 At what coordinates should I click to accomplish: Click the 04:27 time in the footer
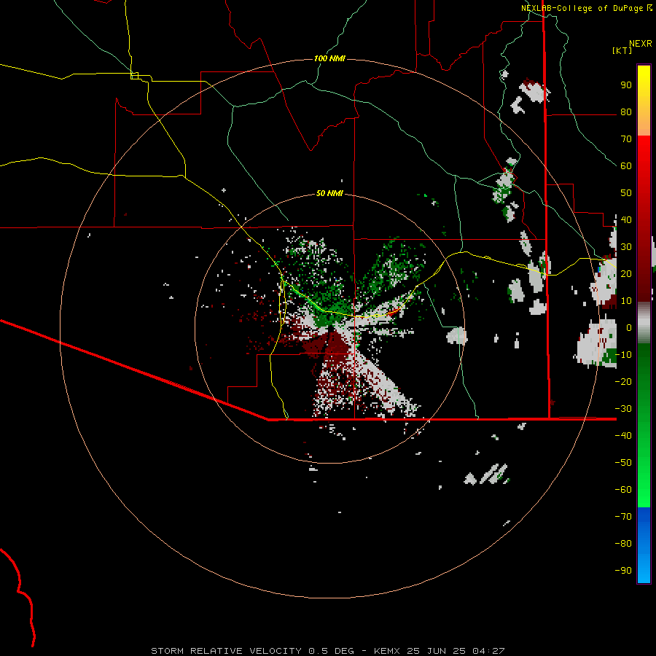[x=488, y=651]
